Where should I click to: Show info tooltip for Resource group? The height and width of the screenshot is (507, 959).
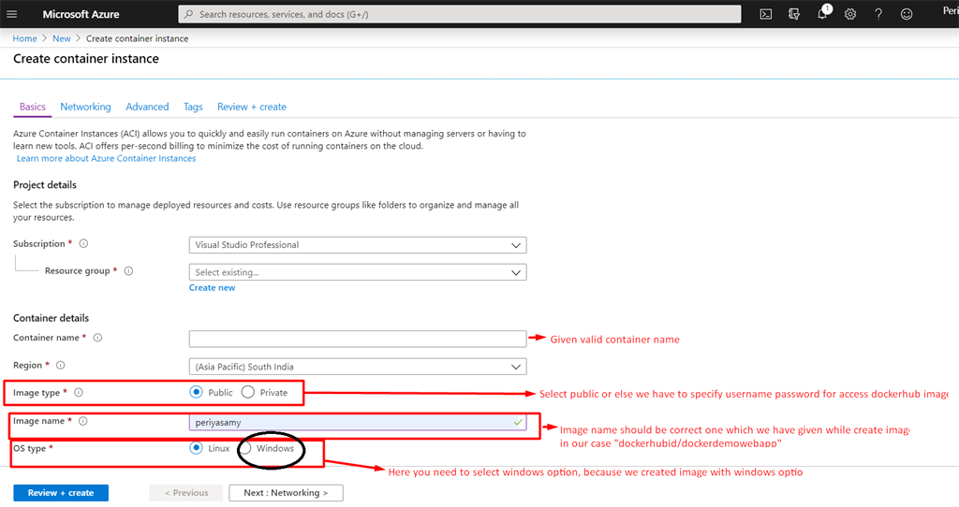(x=128, y=271)
